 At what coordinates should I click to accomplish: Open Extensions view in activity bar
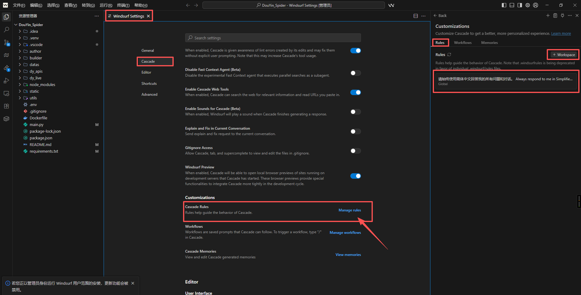[x=6, y=106]
